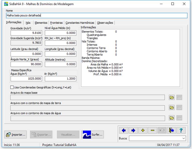This screenshot has width=192, height=149.
Task: Edit Água density field 1025.0000
Action: point(26,79)
